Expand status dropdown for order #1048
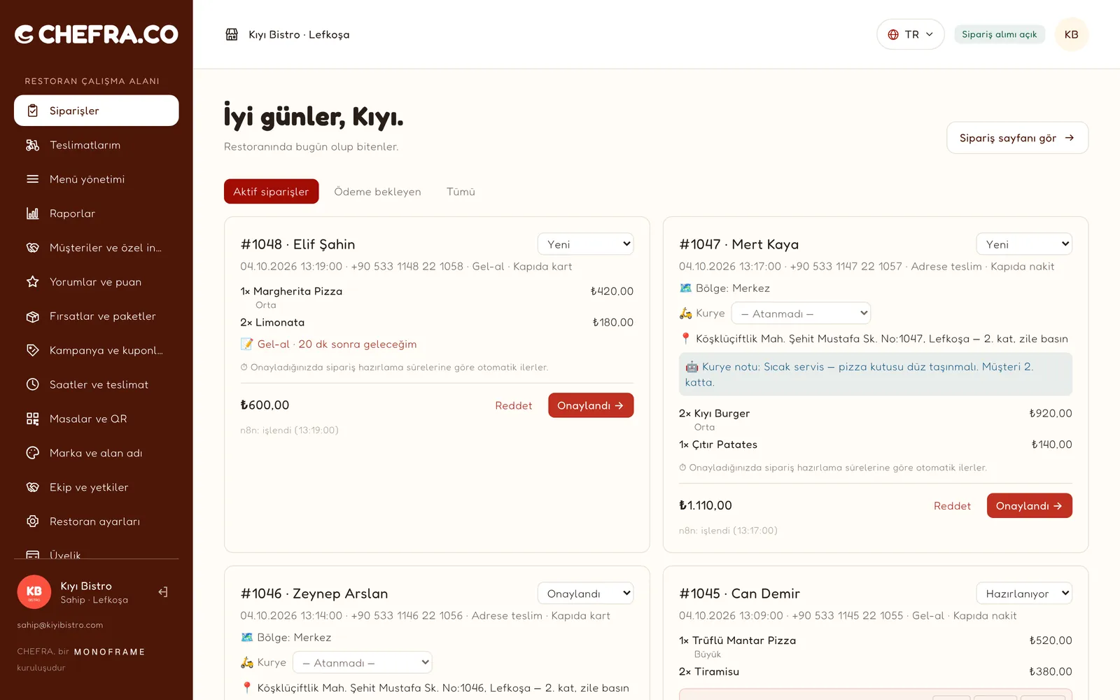Image resolution: width=1120 pixels, height=700 pixels. pyautogui.click(x=585, y=244)
